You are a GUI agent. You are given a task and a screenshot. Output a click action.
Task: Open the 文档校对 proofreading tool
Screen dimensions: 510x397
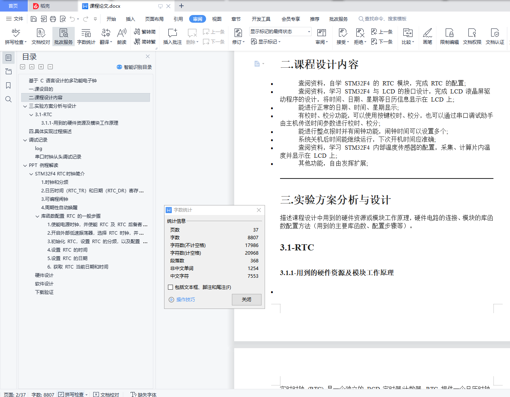(x=41, y=37)
